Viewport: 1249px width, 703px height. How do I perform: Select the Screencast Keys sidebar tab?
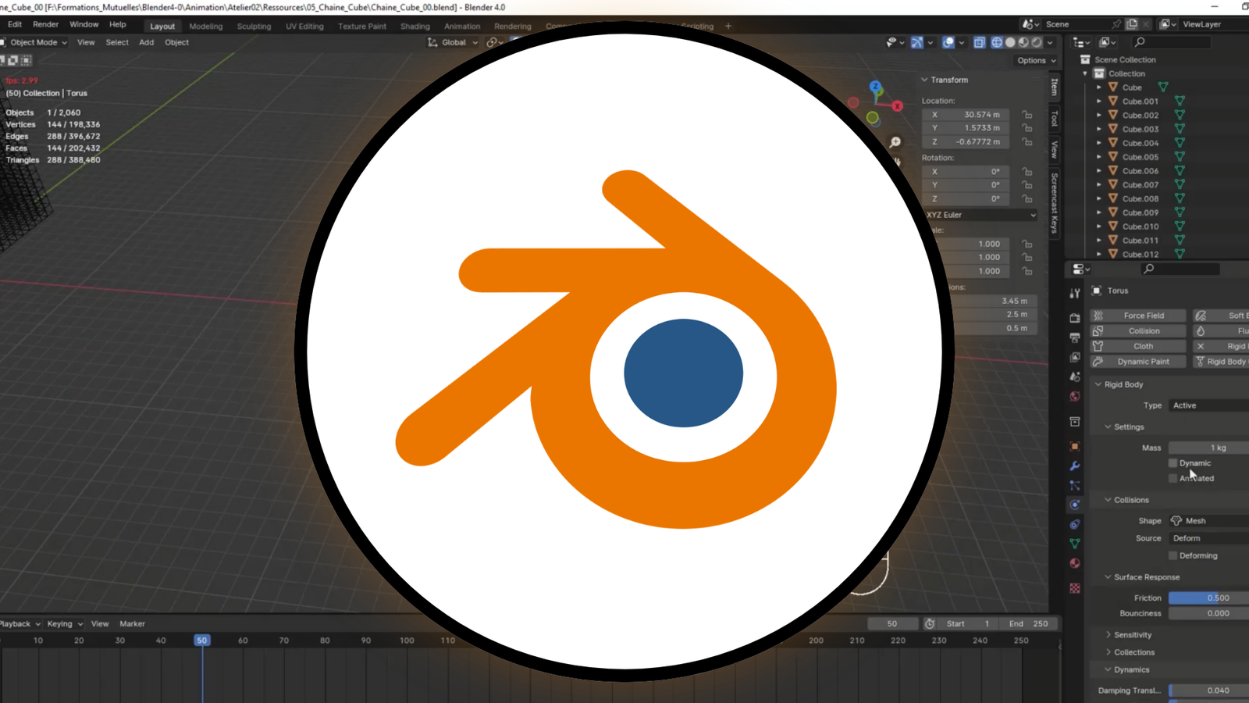coord(1055,203)
